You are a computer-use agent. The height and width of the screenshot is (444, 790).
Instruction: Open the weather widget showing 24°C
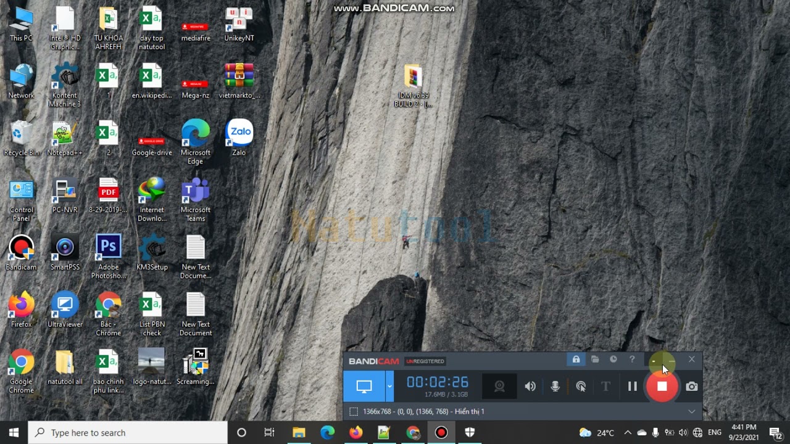(597, 433)
